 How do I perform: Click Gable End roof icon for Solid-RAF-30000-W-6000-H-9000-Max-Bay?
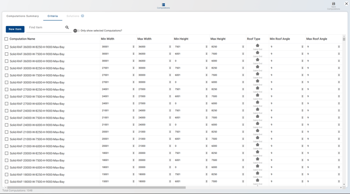(x=257, y=81)
